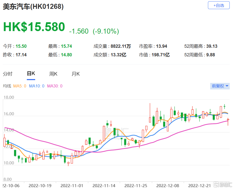Click the MA10 moving average label
The image size is (234, 189).
(37, 86)
